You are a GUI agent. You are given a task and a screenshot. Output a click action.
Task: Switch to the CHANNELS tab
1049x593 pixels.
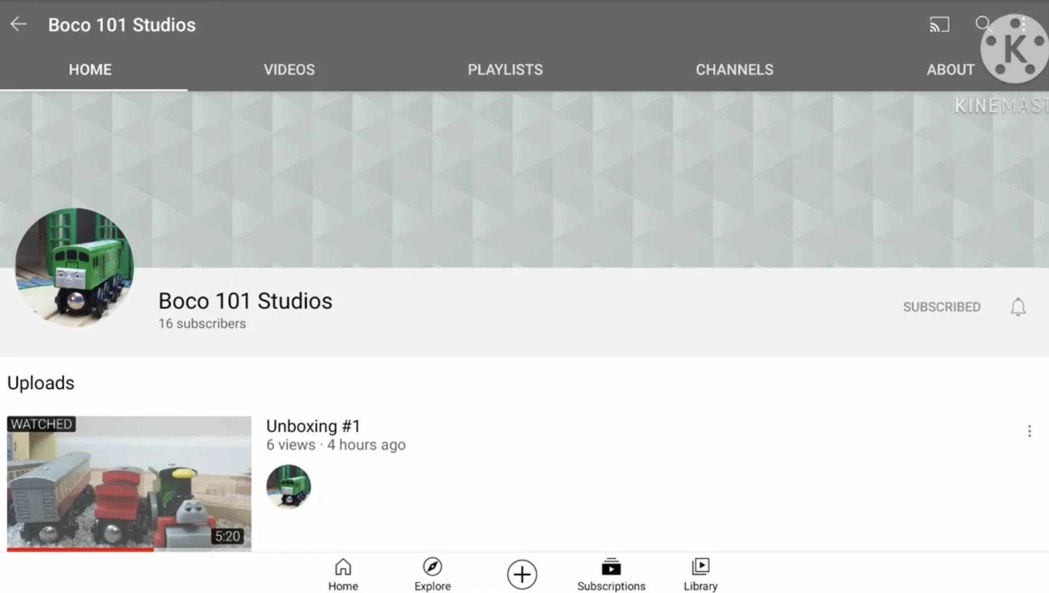(x=734, y=70)
